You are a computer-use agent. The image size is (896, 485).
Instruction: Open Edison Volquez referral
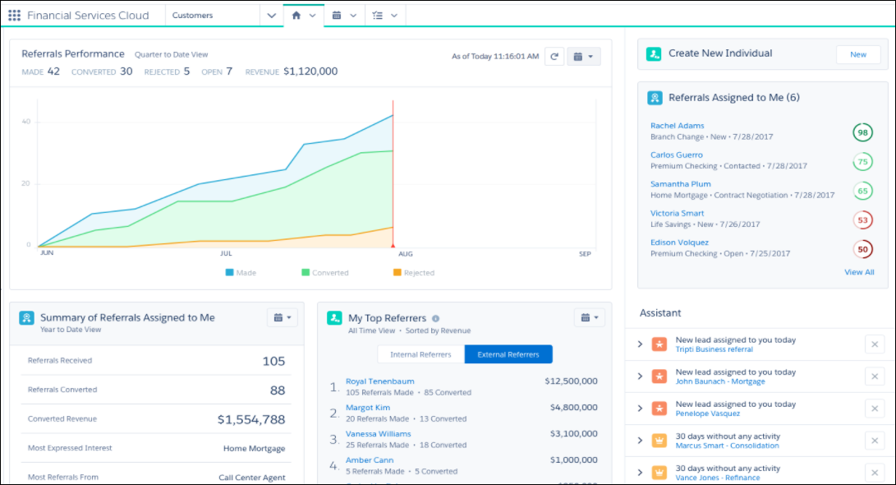tap(679, 242)
